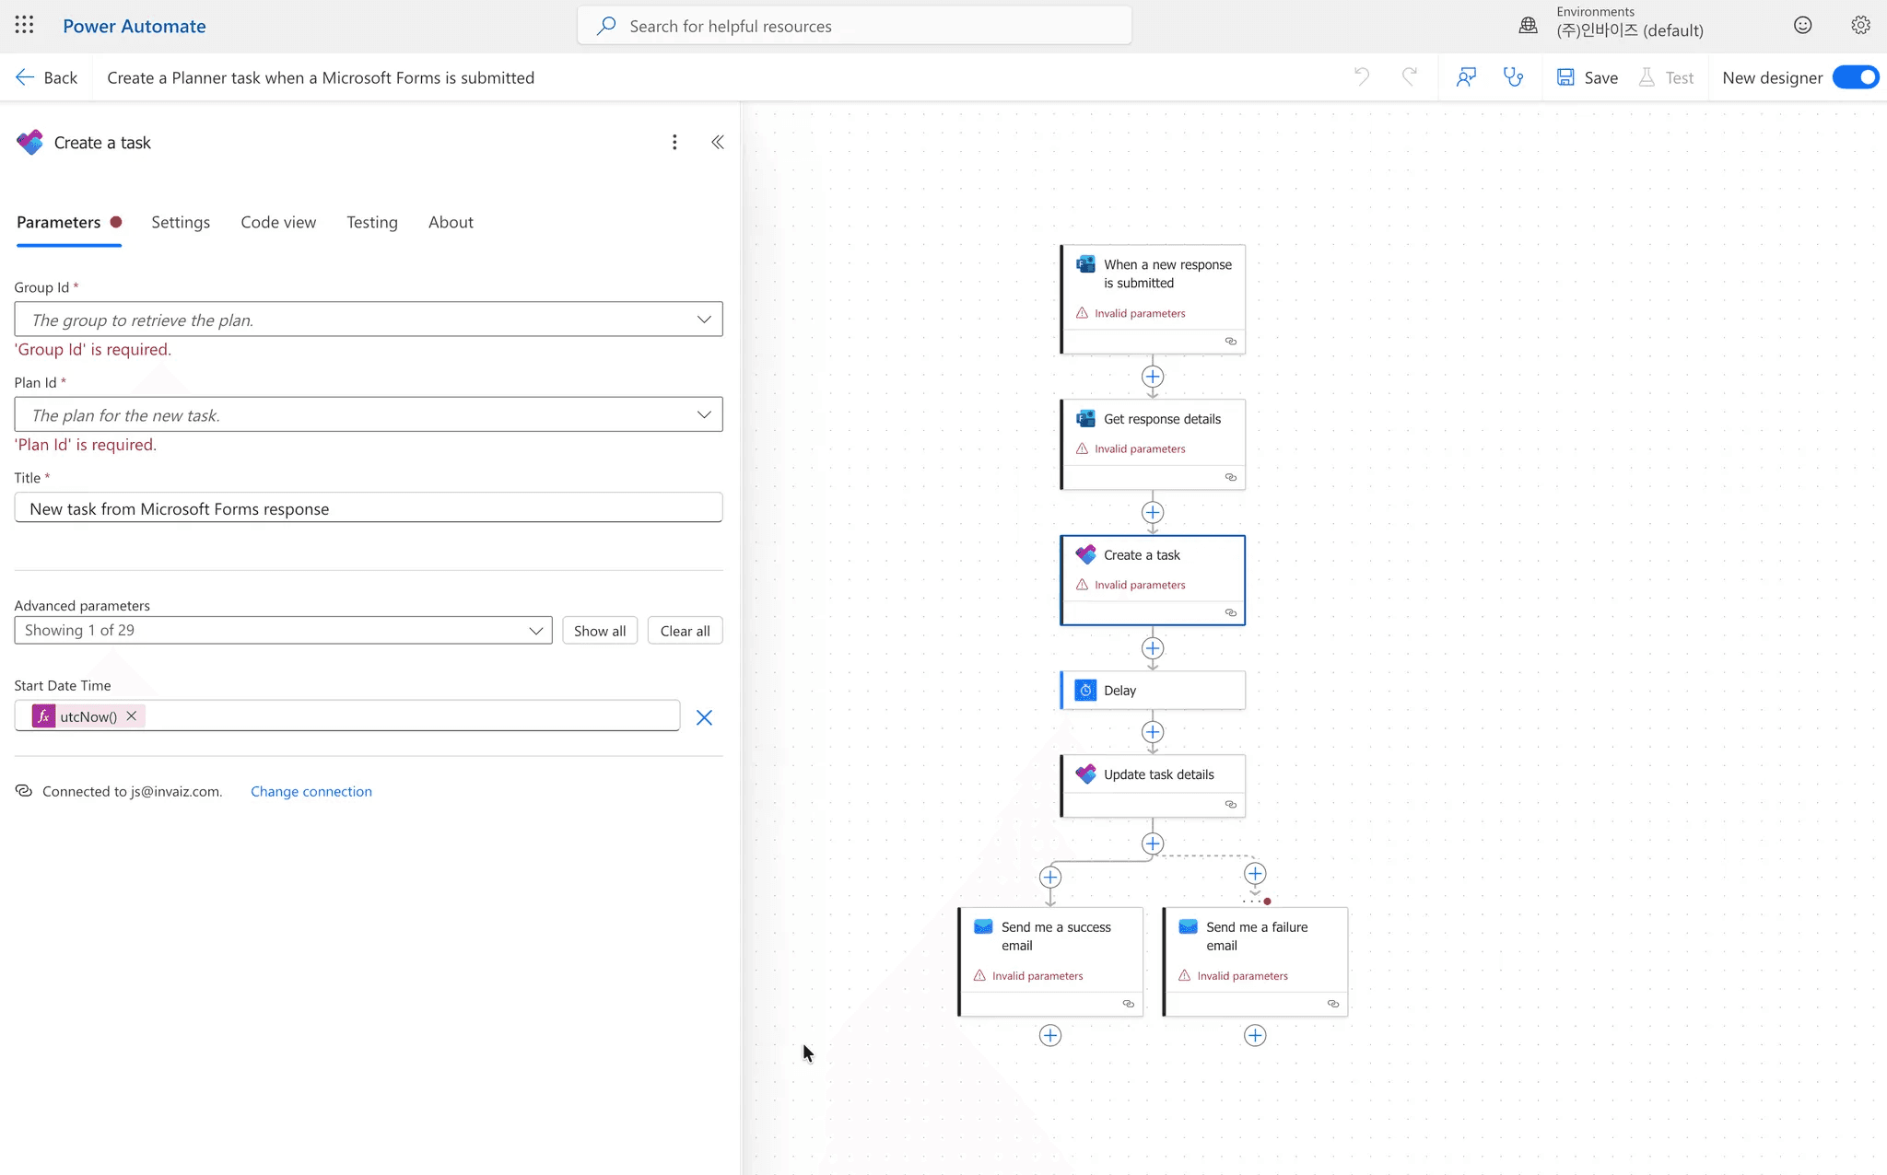Screen dimensions: 1887x1175
Task: Add step below Send me a success email
Action: click(x=1050, y=1035)
